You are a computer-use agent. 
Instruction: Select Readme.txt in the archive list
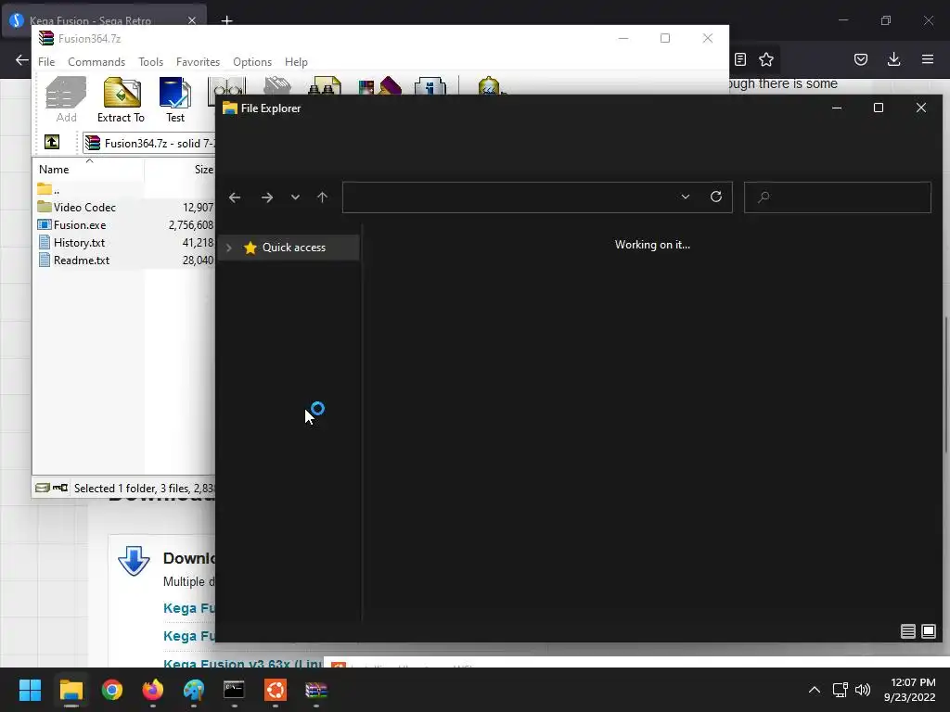tap(74, 260)
